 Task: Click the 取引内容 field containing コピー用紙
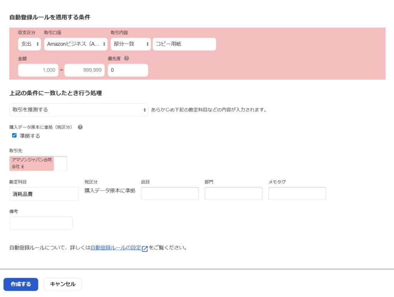pos(184,44)
